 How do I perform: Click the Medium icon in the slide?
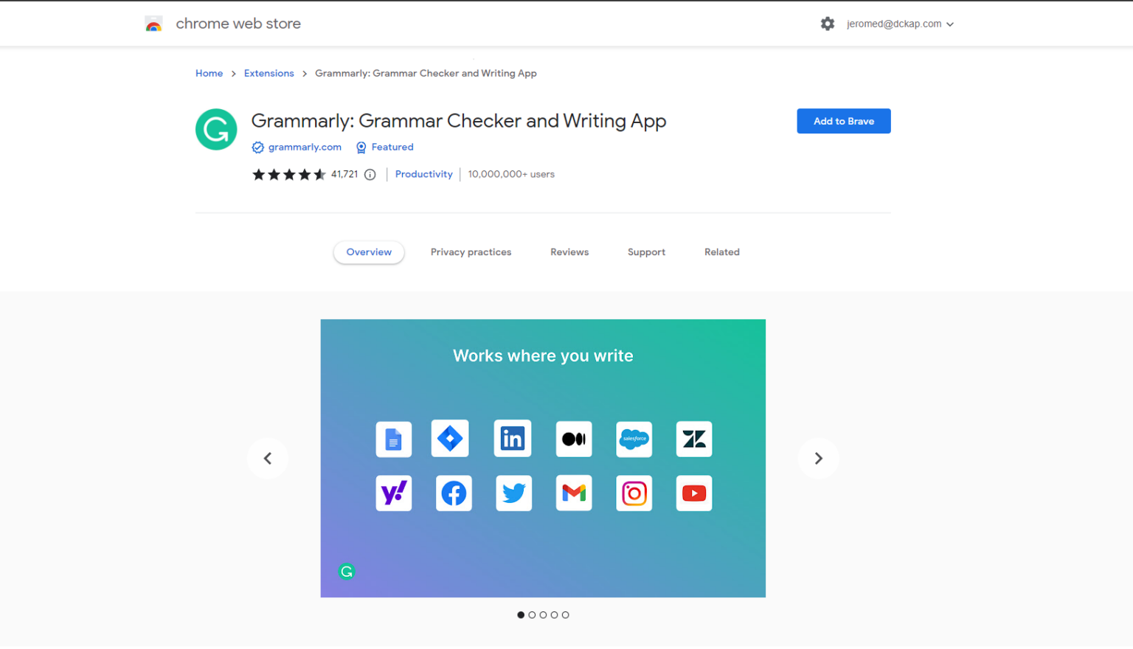point(574,440)
